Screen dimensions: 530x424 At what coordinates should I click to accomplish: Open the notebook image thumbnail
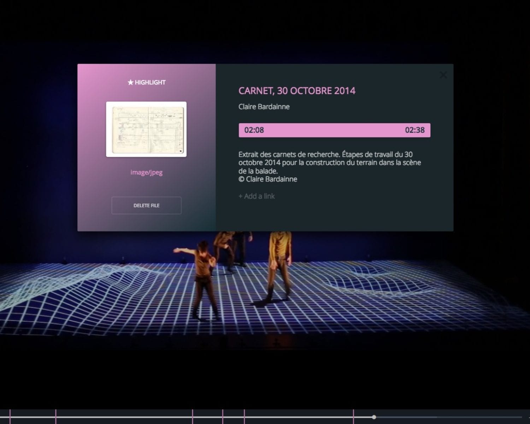point(146,129)
